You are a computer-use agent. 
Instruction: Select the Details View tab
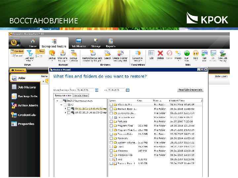pos(81,96)
